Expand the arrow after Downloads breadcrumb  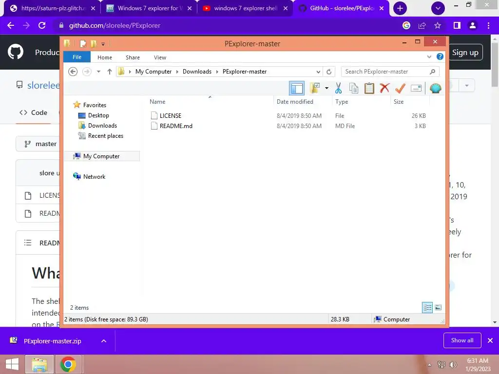pyautogui.click(x=217, y=72)
